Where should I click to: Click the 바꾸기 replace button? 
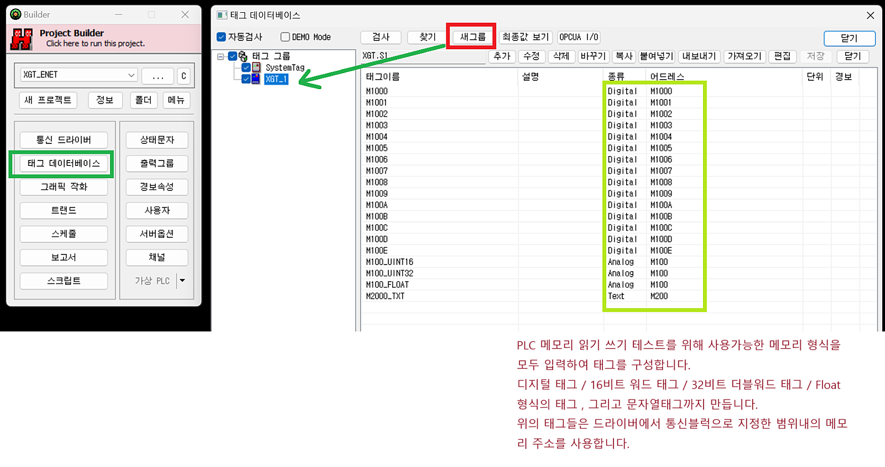[594, 56]
